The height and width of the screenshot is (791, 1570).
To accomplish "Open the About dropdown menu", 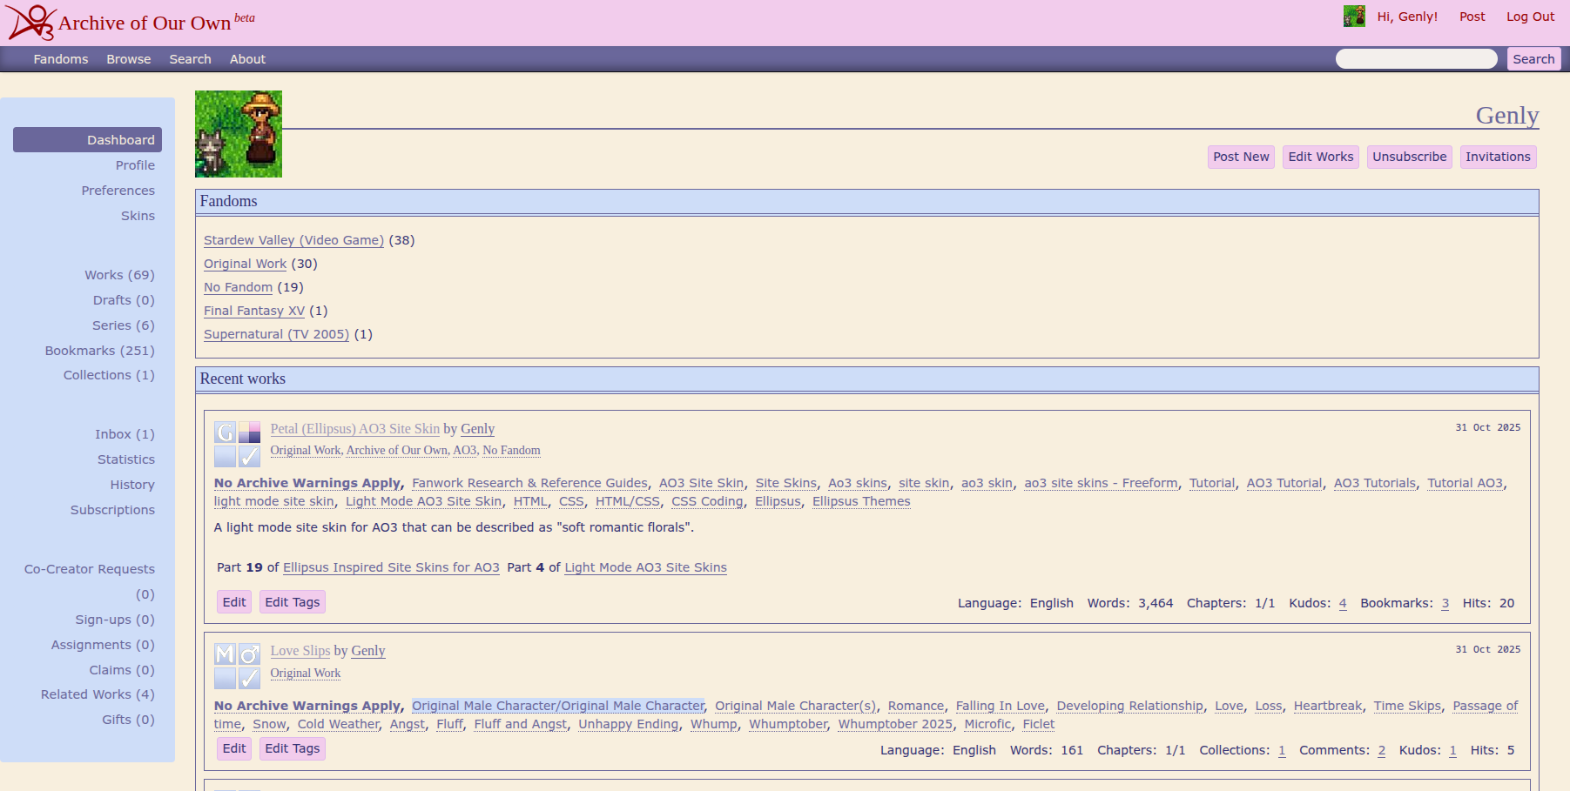I will tap(247, 59).
